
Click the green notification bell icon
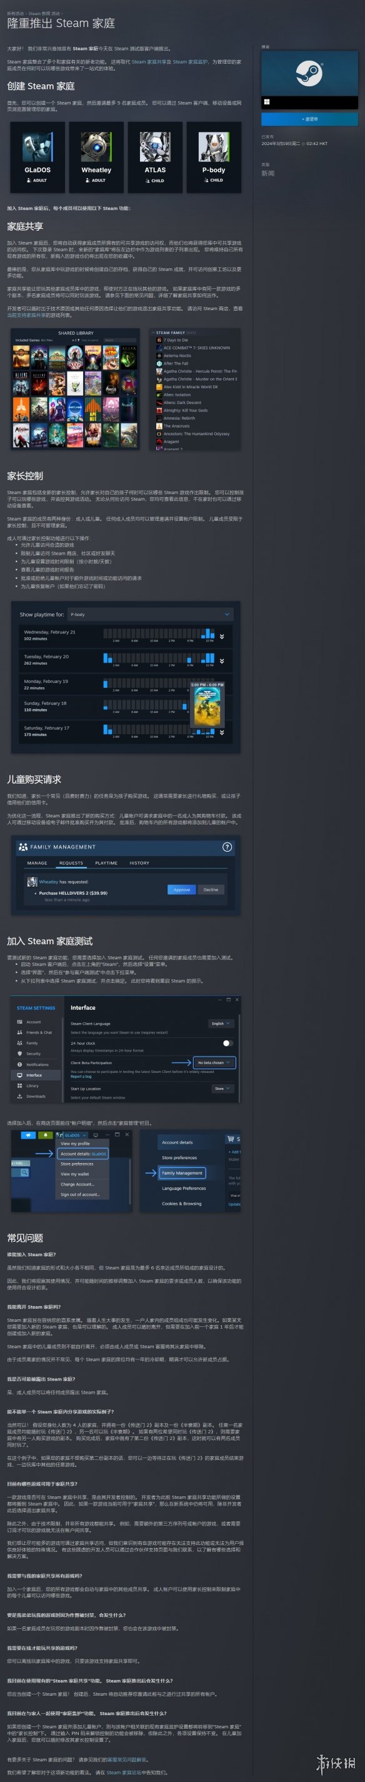[x=45, y=1135]
